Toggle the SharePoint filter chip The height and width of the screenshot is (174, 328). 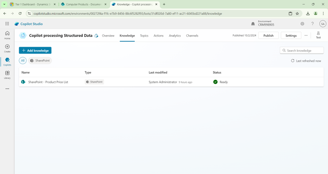pyautogui.click(x=40, y=61)
